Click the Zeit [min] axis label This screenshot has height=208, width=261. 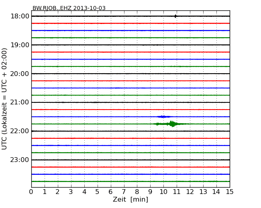130,199
